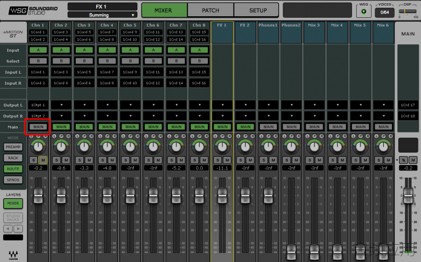This screenshot has width=421, height=262.
Task: Switch to the PATCH tab
Action: pyautogui.click(x=210, y=11)
